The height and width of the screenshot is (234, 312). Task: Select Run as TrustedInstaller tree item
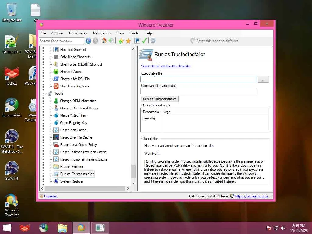(77, 174)
